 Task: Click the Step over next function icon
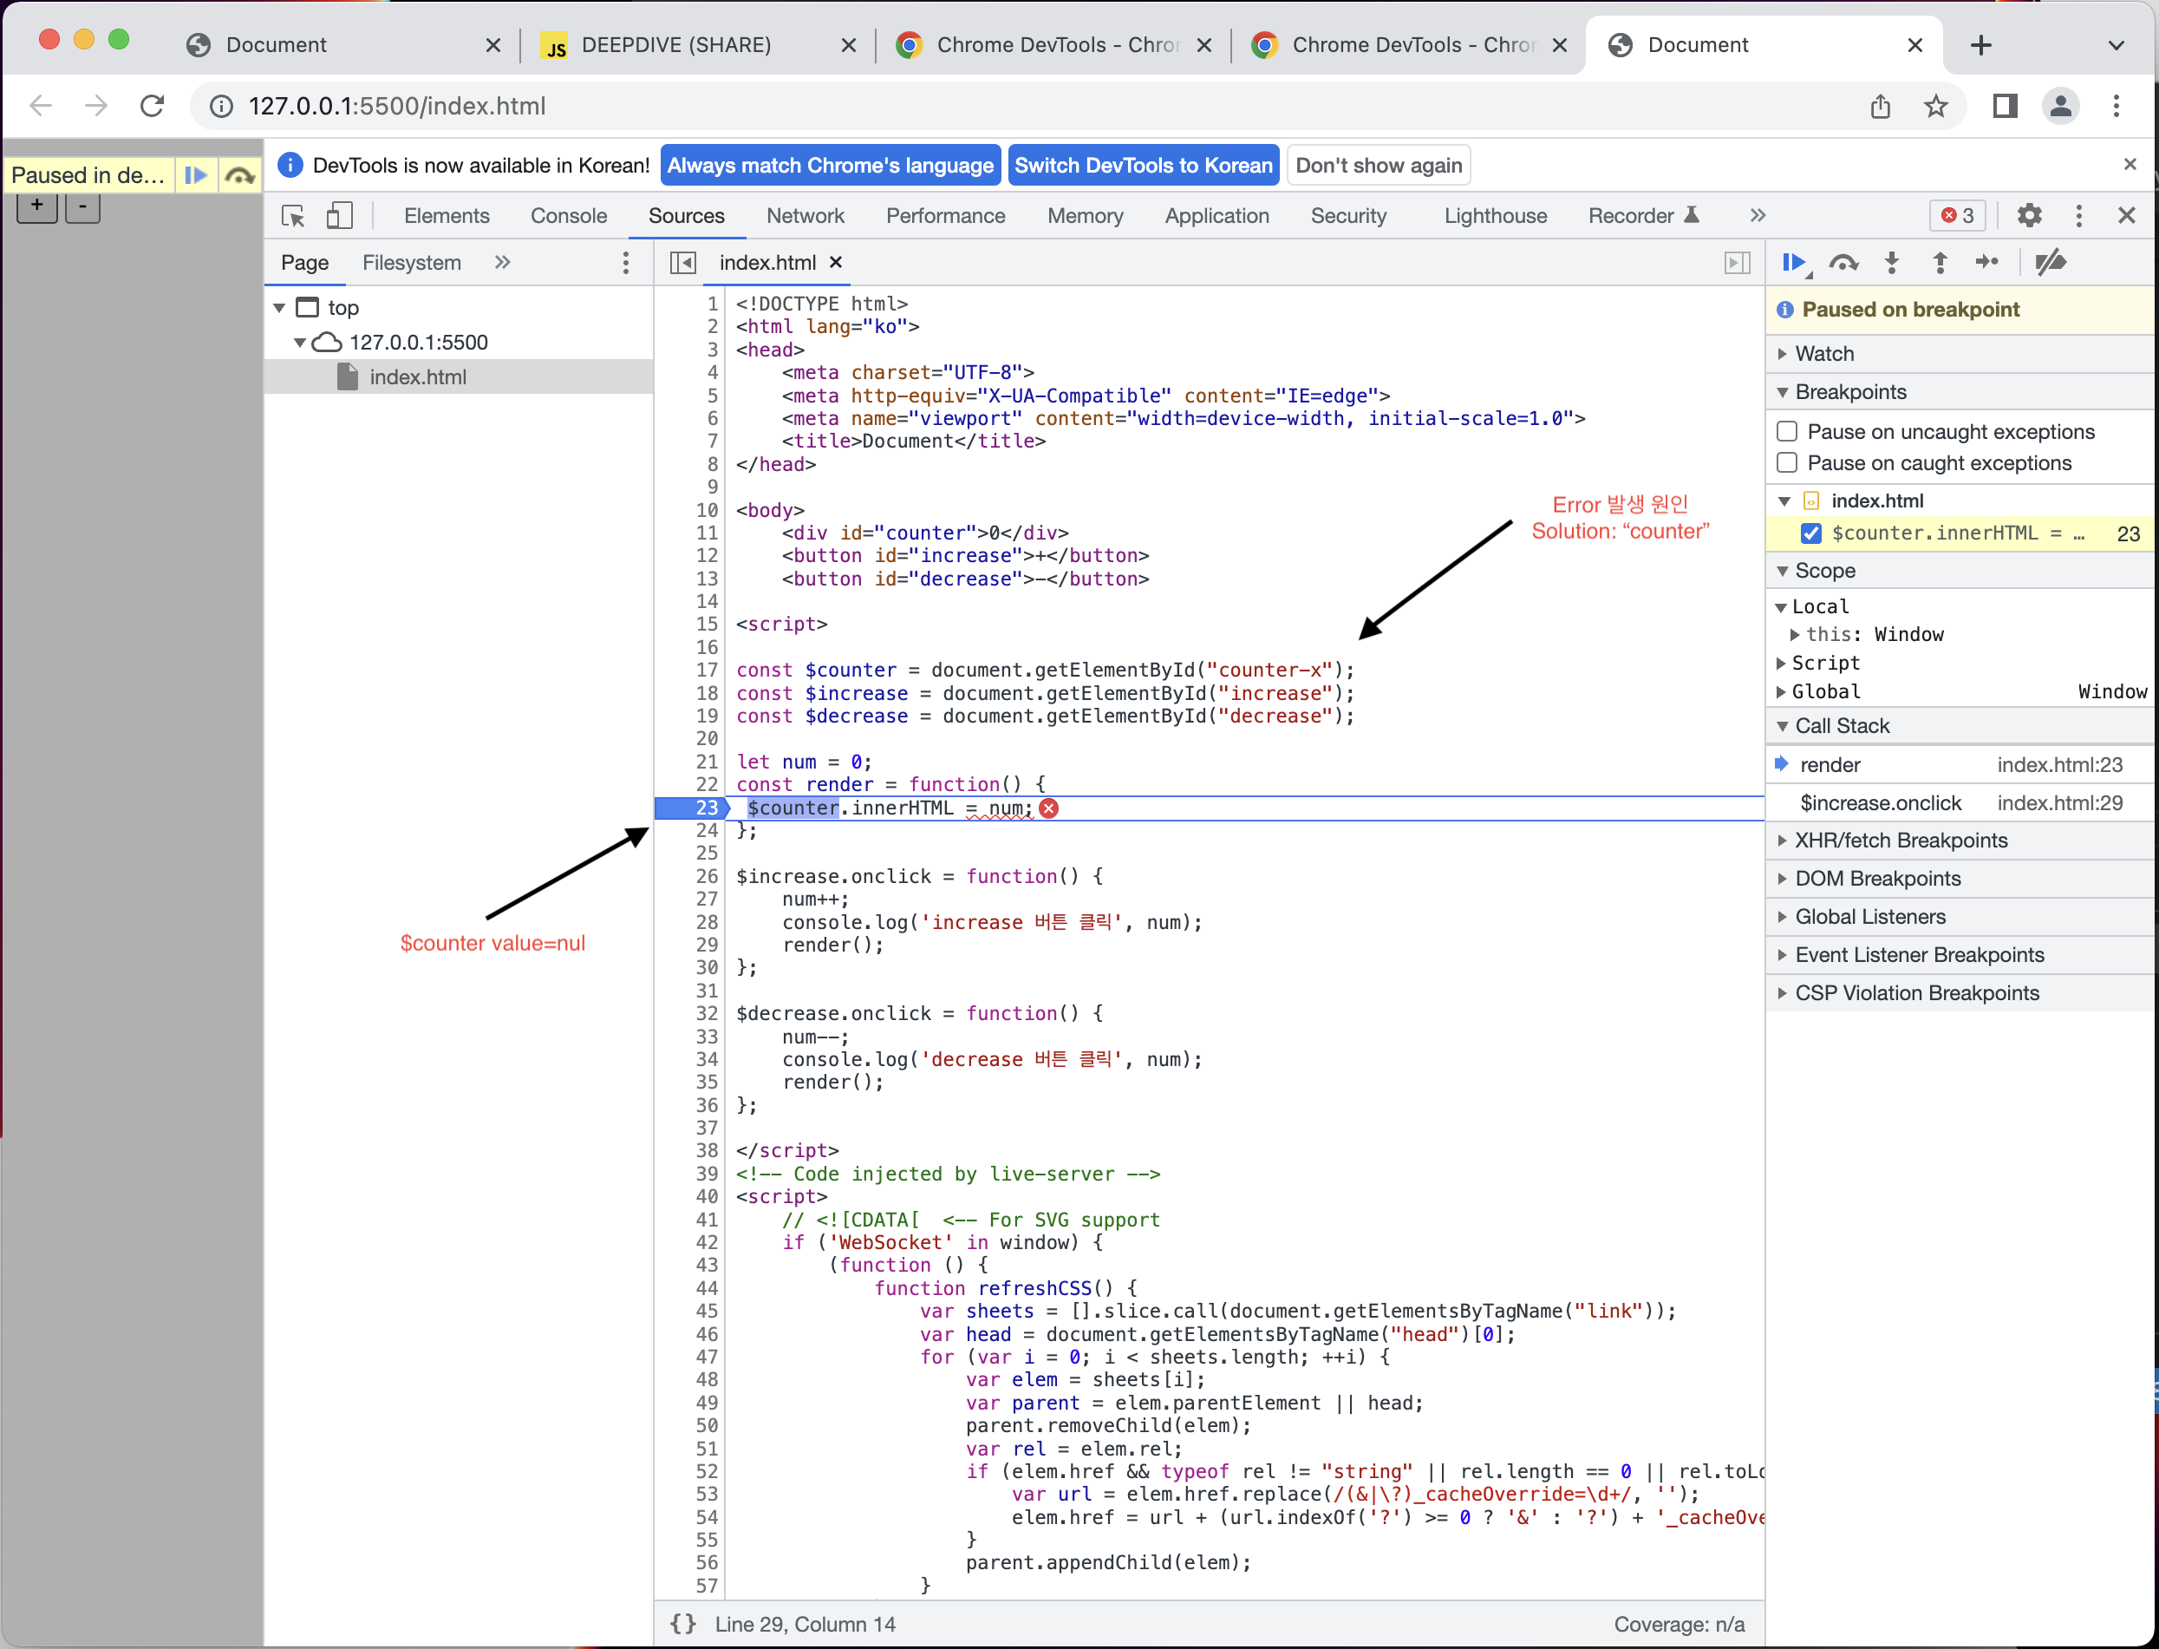[x=1843, y=262]
